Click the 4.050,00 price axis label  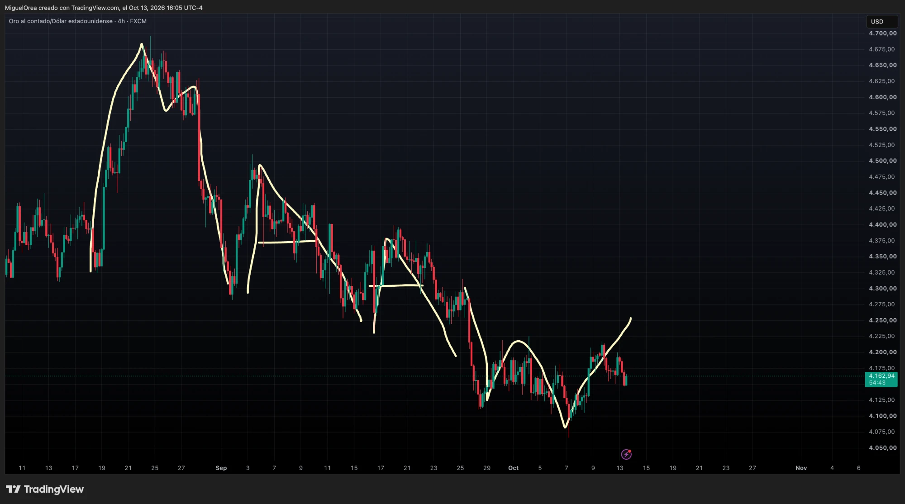(x=882, y=448)
